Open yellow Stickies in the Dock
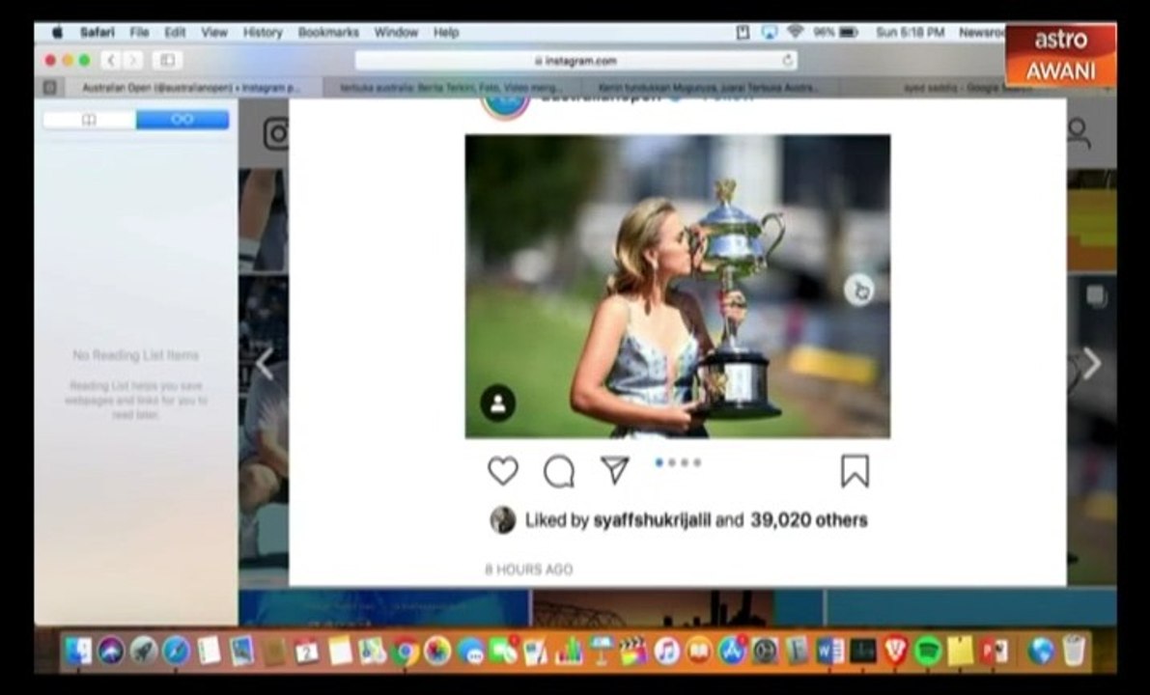1150x695 pixels. pos(961,651)
